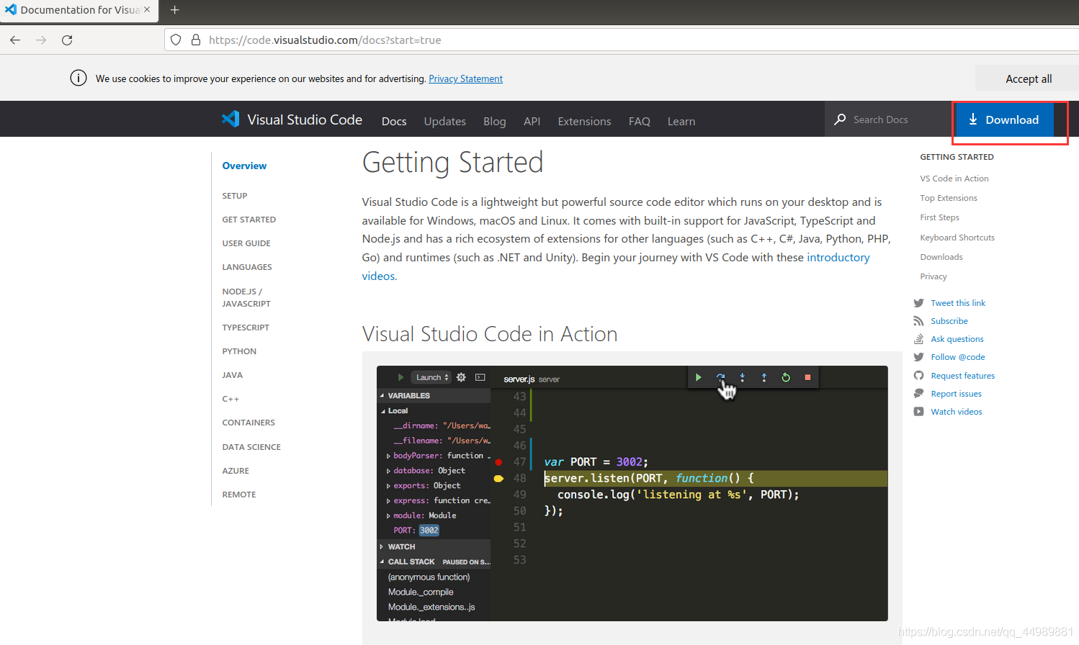Reload the page with browser refresh icon
1079x645 pixels.
67,40
